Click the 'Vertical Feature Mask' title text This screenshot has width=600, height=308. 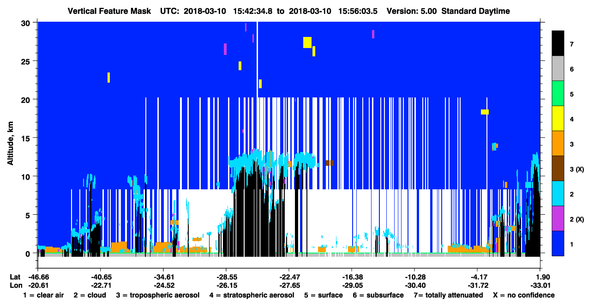tap(109, 11)
